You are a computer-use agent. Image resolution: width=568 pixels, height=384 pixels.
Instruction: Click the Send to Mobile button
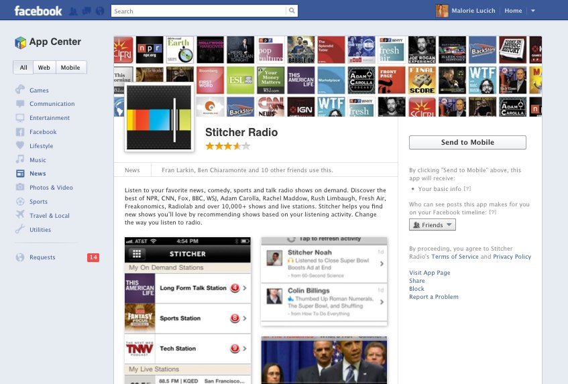(467, 142)
